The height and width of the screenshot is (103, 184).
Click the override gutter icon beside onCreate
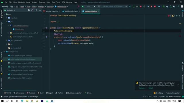tap(47, 37)
